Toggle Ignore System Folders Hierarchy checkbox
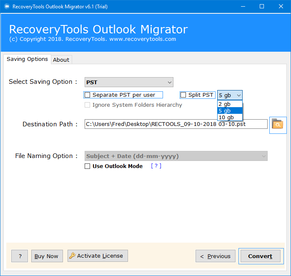 pyautogui.click(x=87, y=105)
